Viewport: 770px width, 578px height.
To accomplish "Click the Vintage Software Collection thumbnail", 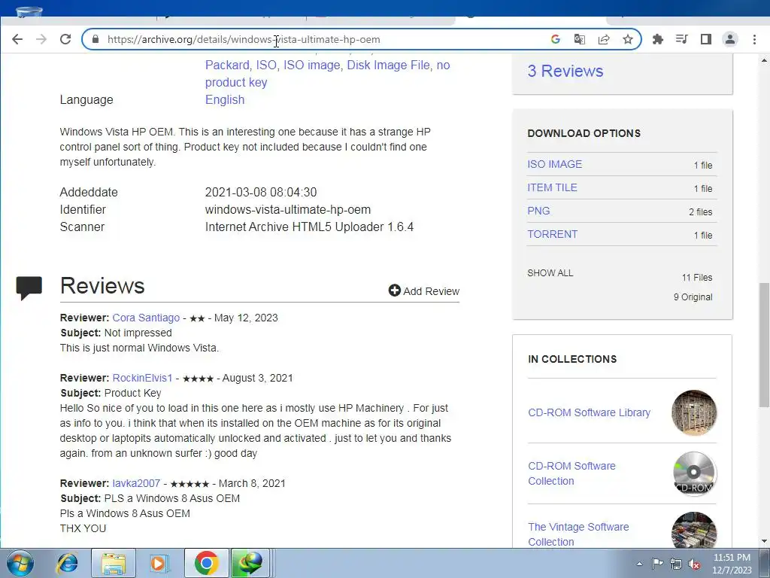I will [x=694, y=531].
